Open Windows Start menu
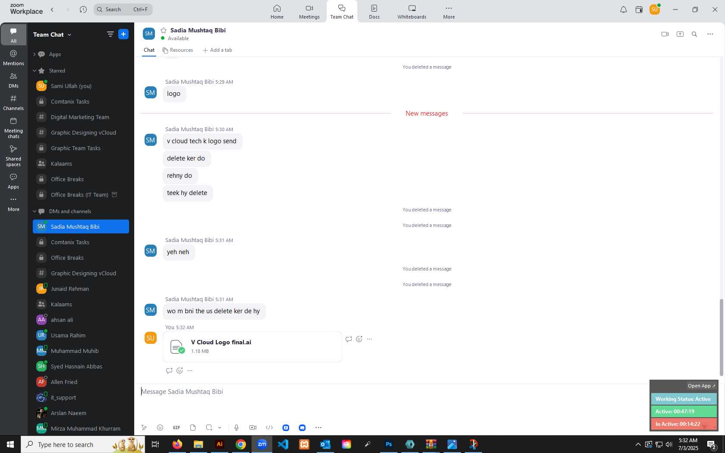Viewport: 725px width, 453px height. pyautogui.click(x=10, y=444)
